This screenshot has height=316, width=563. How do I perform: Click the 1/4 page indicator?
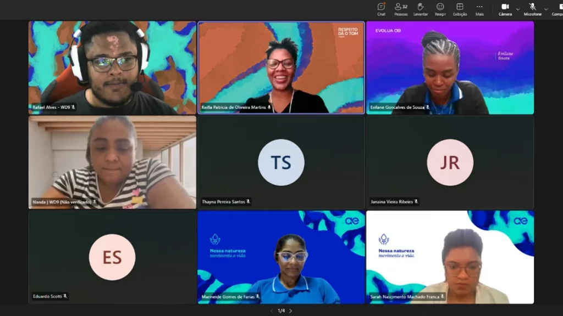point(281,311)
